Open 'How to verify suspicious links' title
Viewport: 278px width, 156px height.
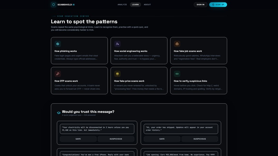pos(190,81)
